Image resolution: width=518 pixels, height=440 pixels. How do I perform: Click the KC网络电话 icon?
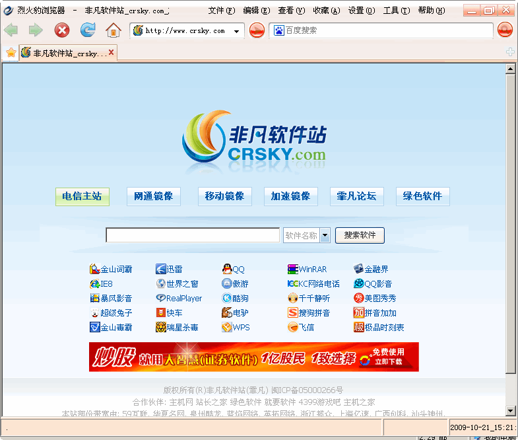point(293,283)
